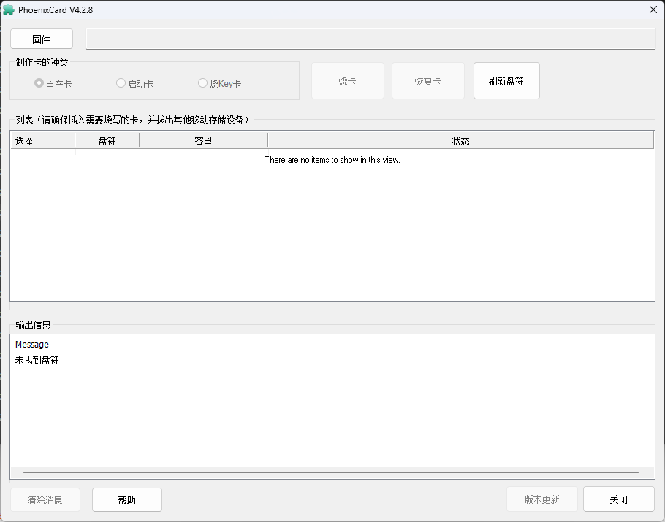Click the 版本更新 button
665x522 pixels.
541,500
